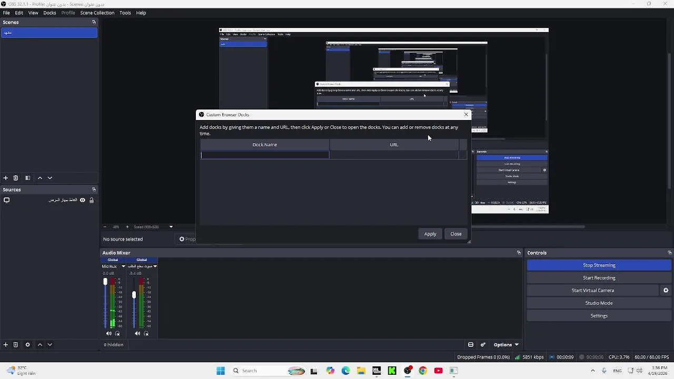The height and width of the screenshot is (379, 674).
Task: Open advanced audio properties gears icon
Action: tap(483, 345)
